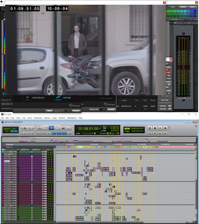Click the main counter 01:09:51:05 field

click(88, 129)
